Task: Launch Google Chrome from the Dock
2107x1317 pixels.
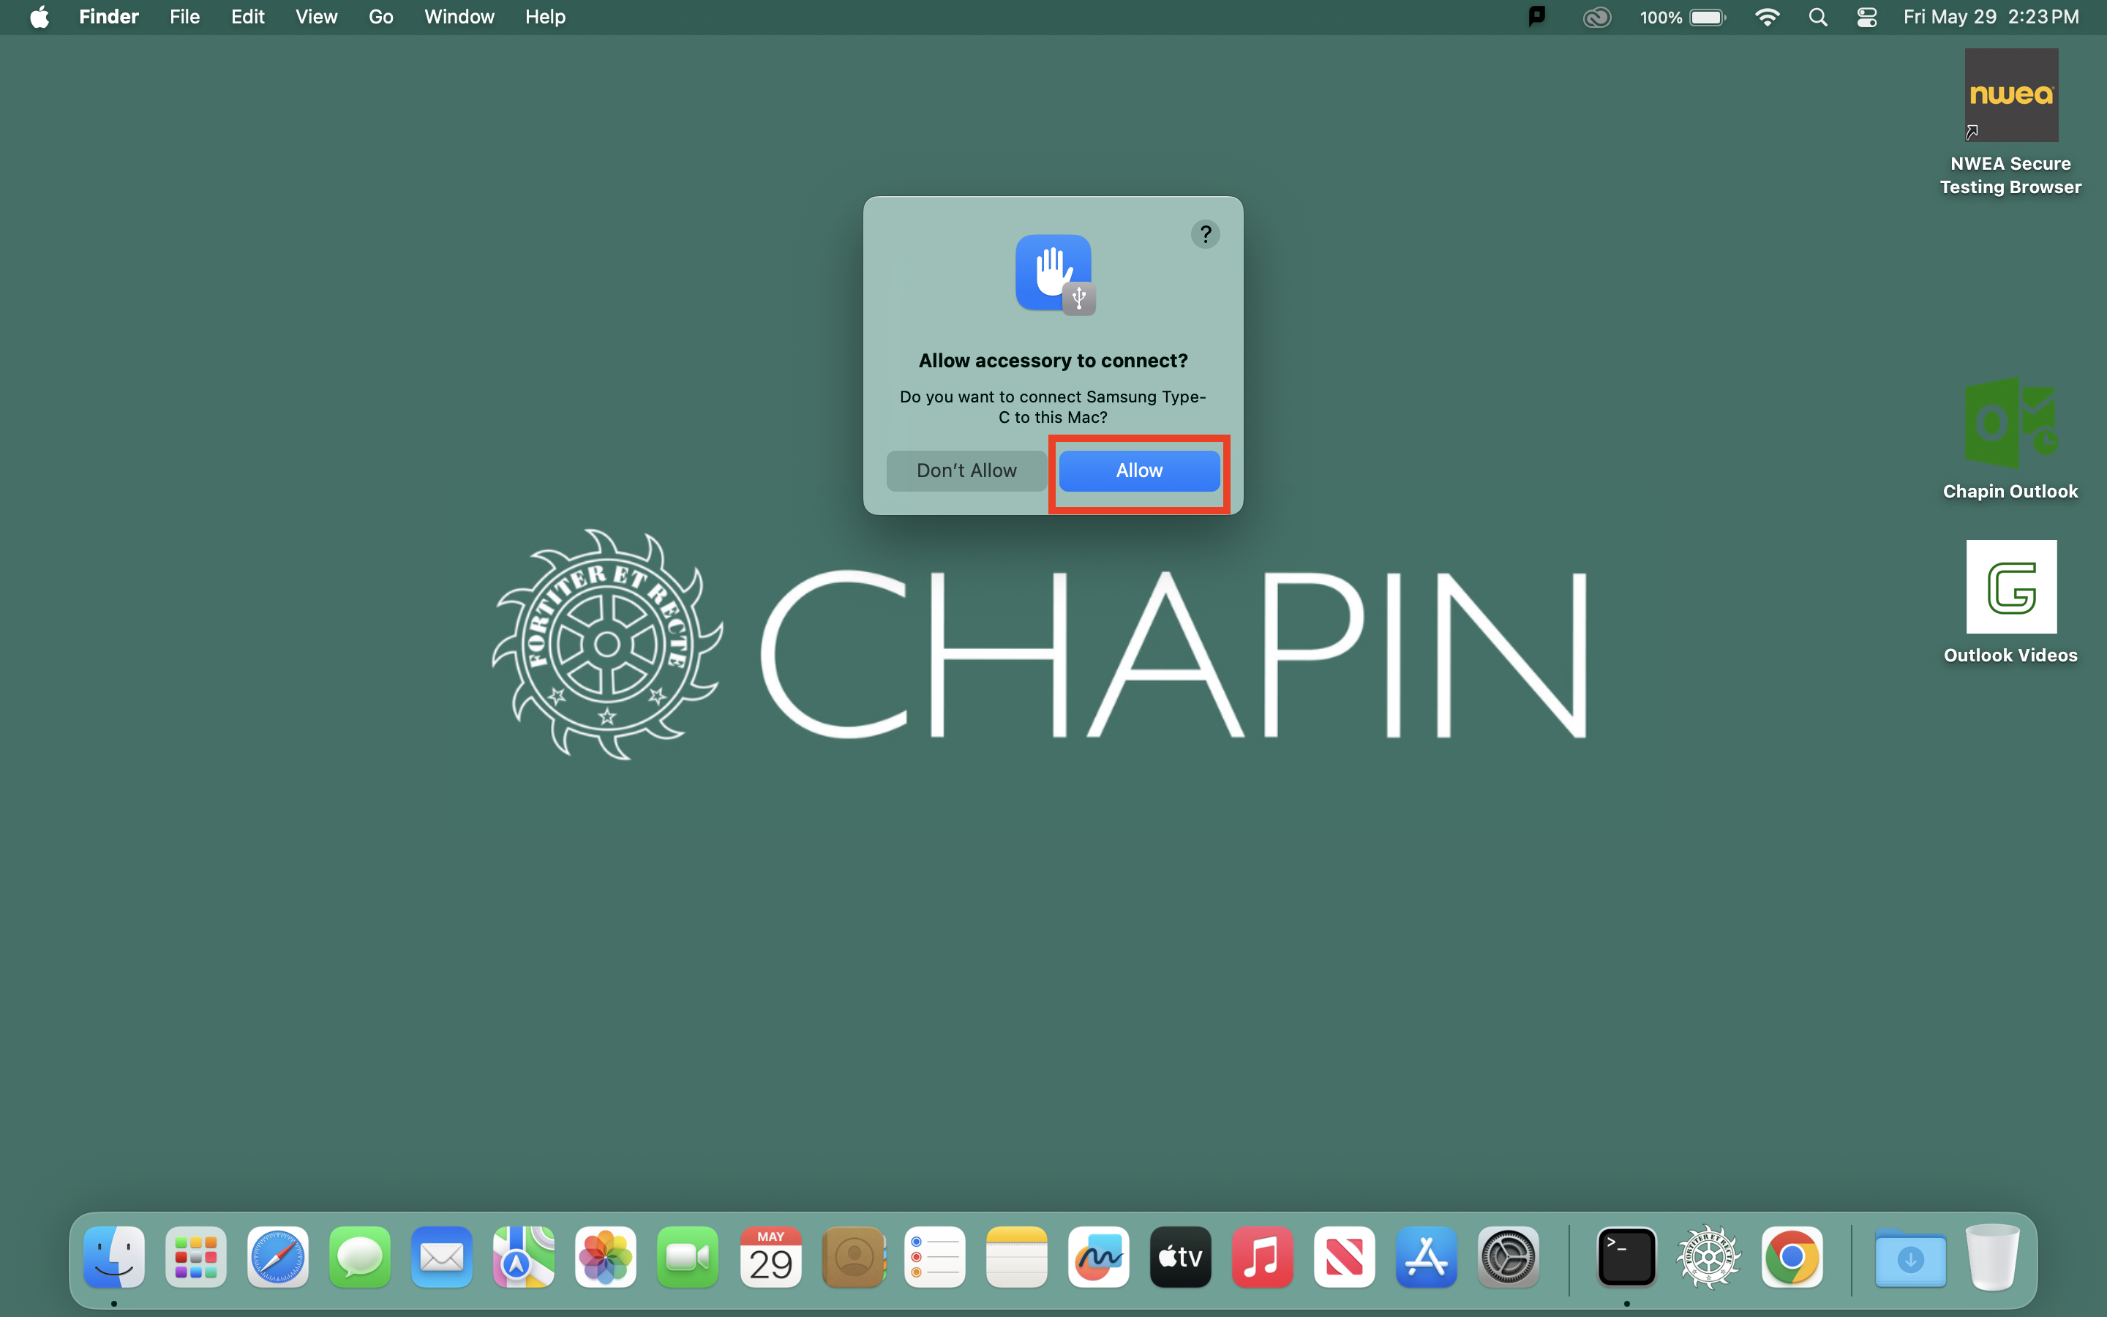Action: click(x=1792, y=1257)
